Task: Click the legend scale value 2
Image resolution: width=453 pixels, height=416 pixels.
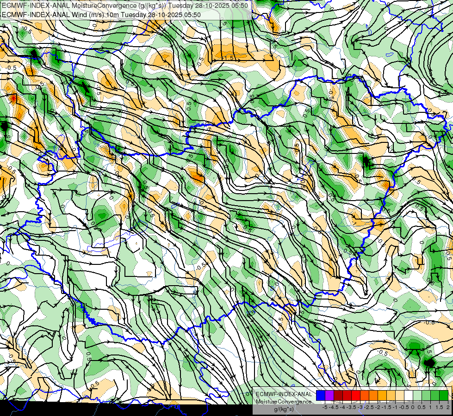Action: (448, 407)
